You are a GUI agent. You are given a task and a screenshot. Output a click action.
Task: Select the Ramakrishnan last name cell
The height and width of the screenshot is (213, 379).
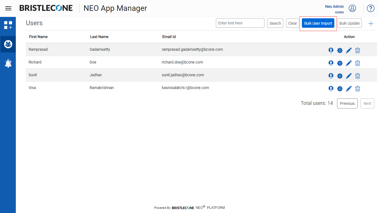102,88
